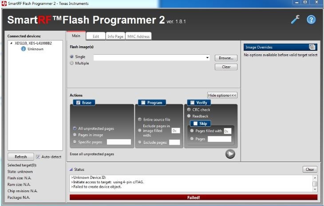The image size is (324, 206).
Task: Click the image filled with 0x field
Action: [176, 130]
